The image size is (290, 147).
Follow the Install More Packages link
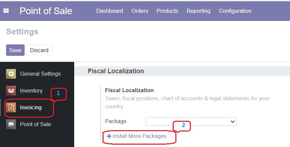coord(137,136)
